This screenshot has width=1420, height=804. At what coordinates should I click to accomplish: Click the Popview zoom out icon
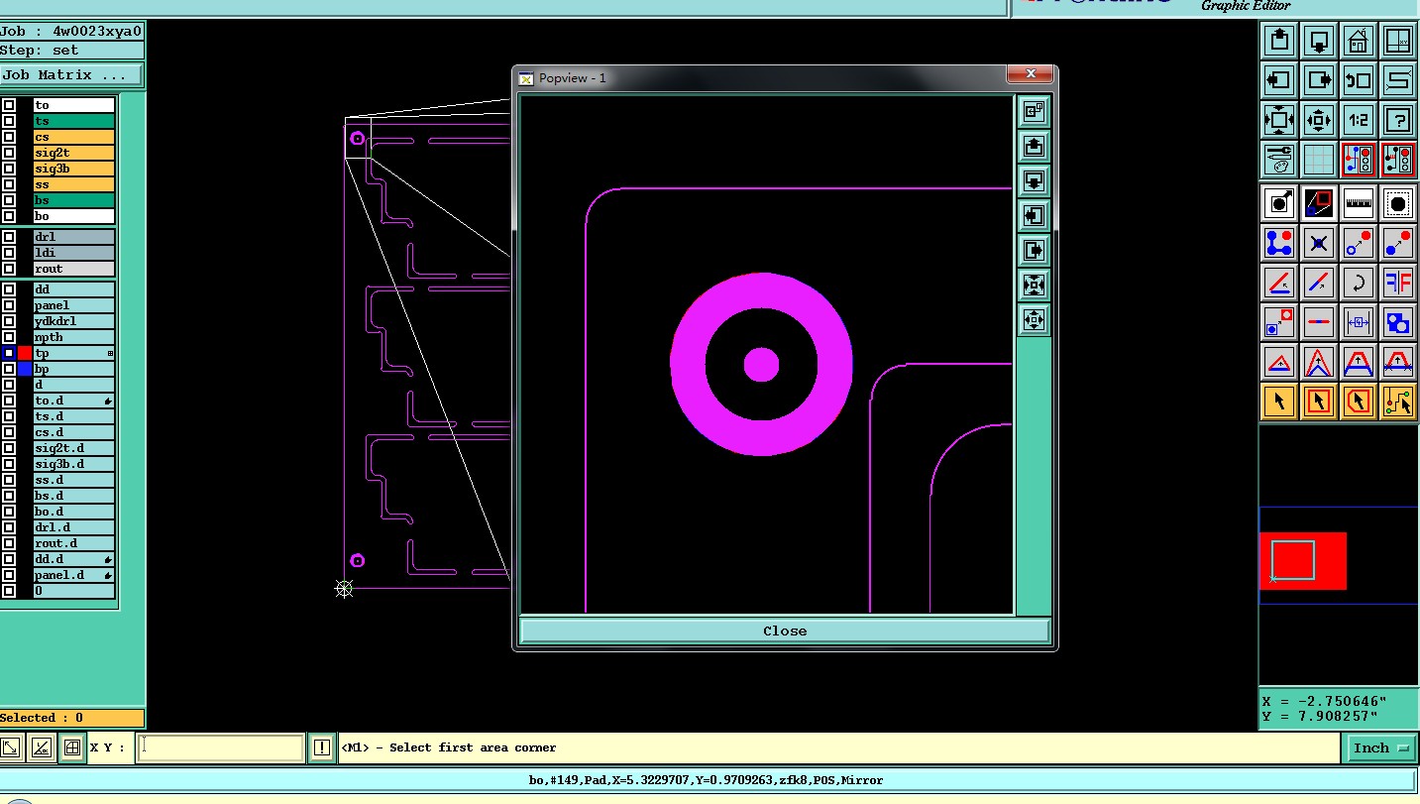pyautogui.click(x=1034, y=320)
